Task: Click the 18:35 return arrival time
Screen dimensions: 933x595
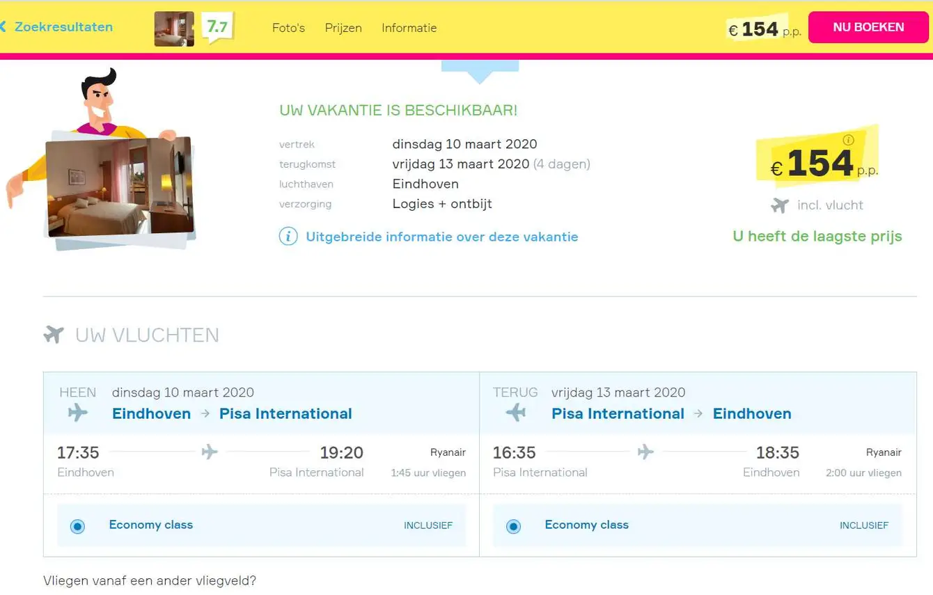Action: pos(778,452)
